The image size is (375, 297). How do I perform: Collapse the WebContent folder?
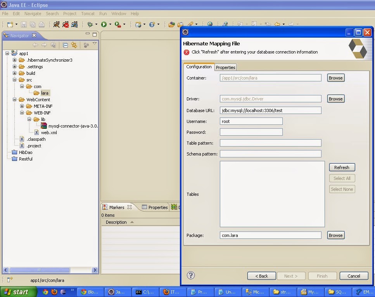[15, 100]
